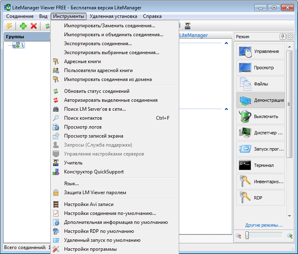Pin the Режим panel with pushpin icon
298x254 pixels.
282,36
